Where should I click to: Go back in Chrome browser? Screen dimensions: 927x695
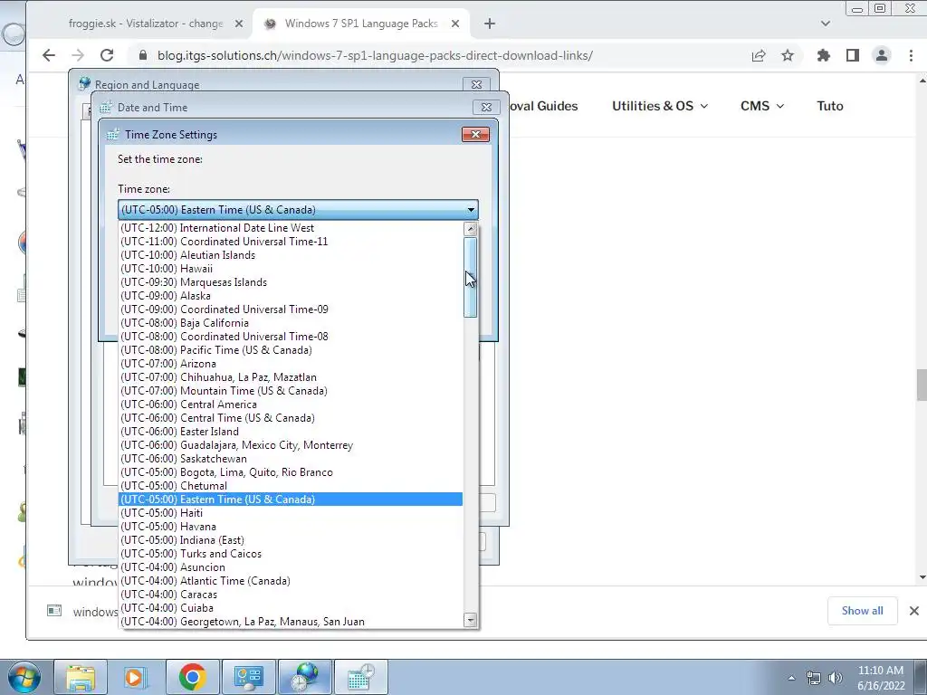tap(49, 55)
